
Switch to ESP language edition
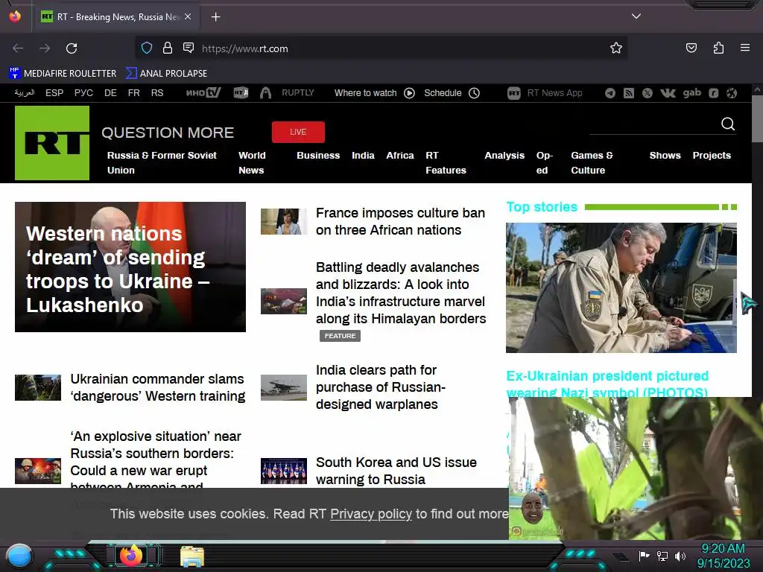54,93
